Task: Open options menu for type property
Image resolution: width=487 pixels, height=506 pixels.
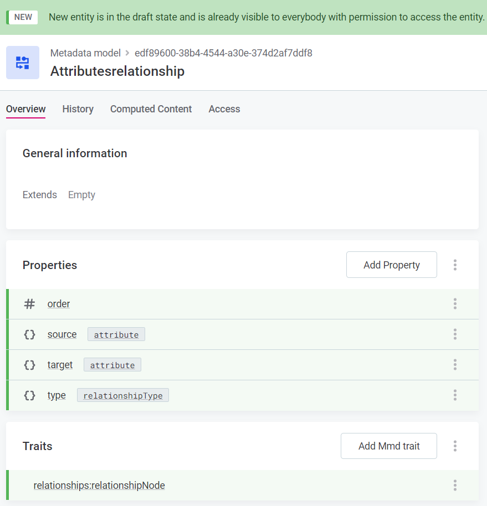Action: pos(455,395)
